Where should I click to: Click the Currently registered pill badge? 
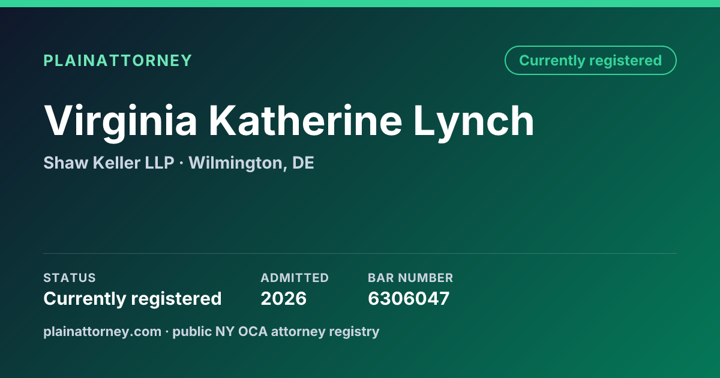point(590,61)
